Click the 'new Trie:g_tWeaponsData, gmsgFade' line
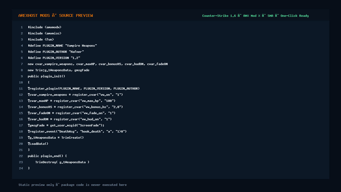The width and height of the screenshot is (341, 192). pyautogui.click(x=59, y=70)
